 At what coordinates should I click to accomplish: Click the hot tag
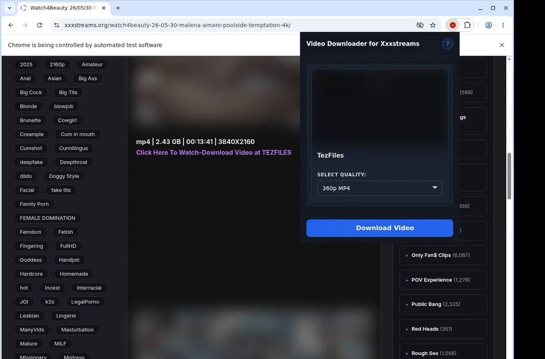(x=24, y=288)
